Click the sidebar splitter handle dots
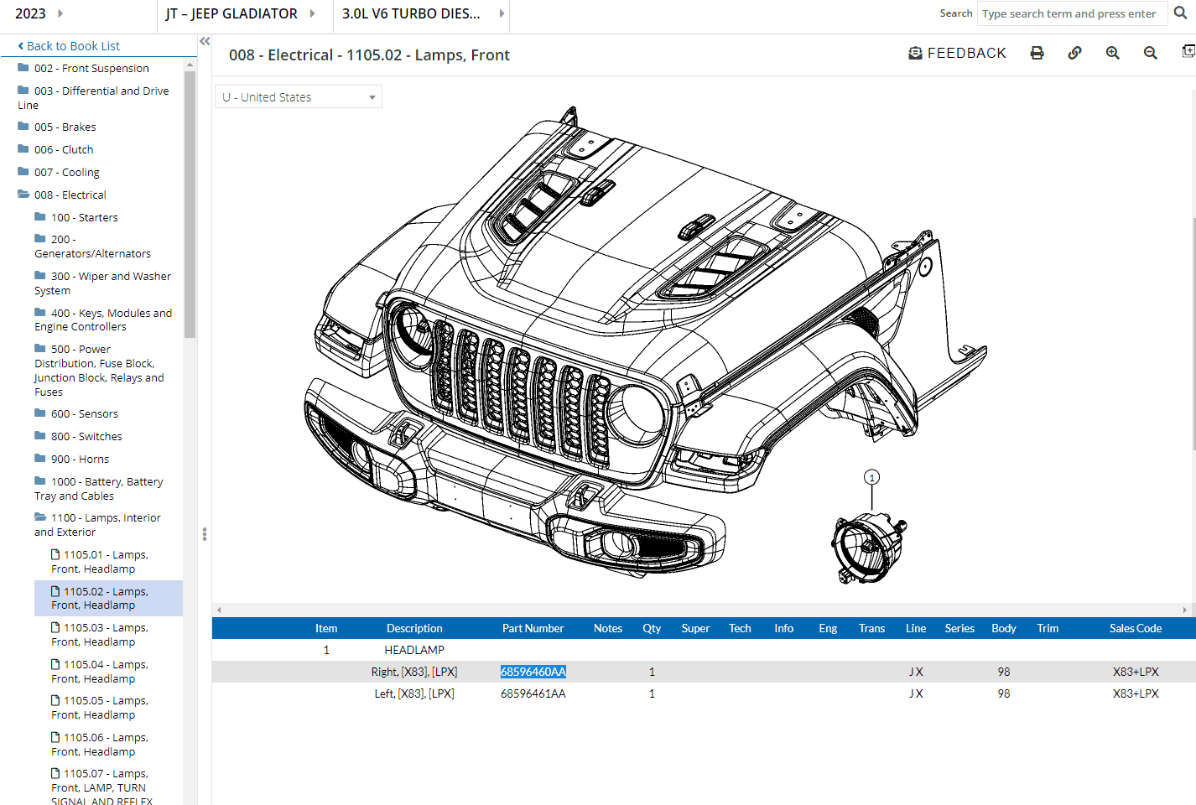1196x805 pixels. coord(205,534)
